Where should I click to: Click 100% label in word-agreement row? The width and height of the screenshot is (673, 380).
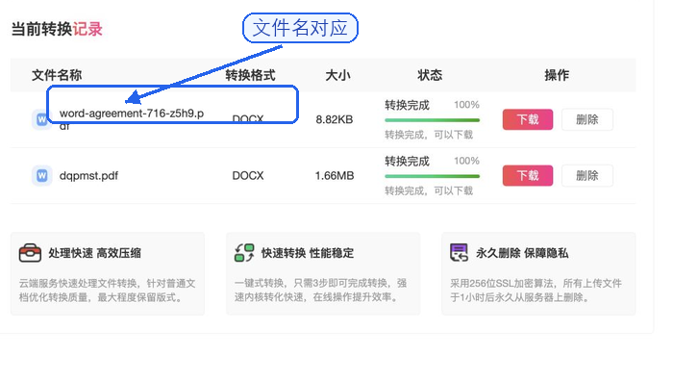(x=466, y=104)
